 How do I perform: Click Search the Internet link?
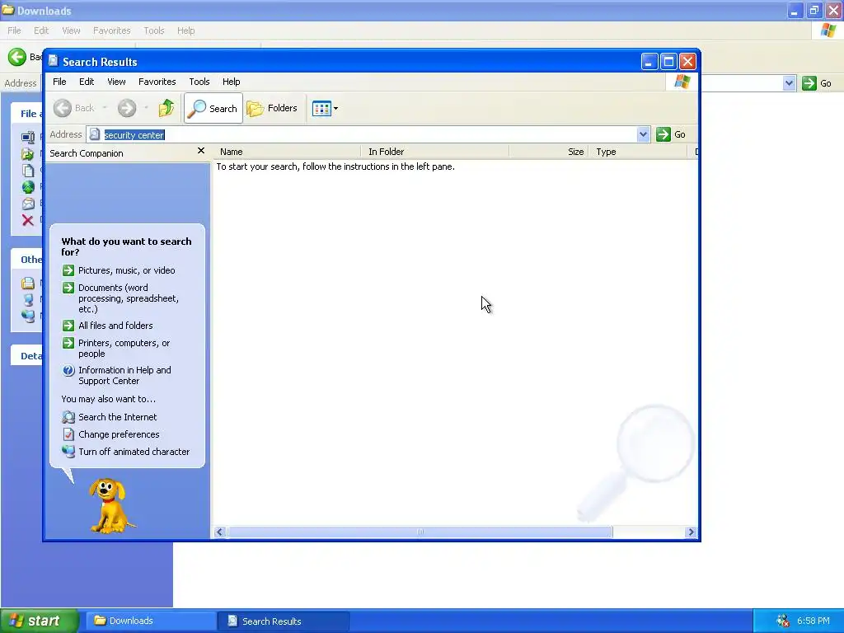117,417
